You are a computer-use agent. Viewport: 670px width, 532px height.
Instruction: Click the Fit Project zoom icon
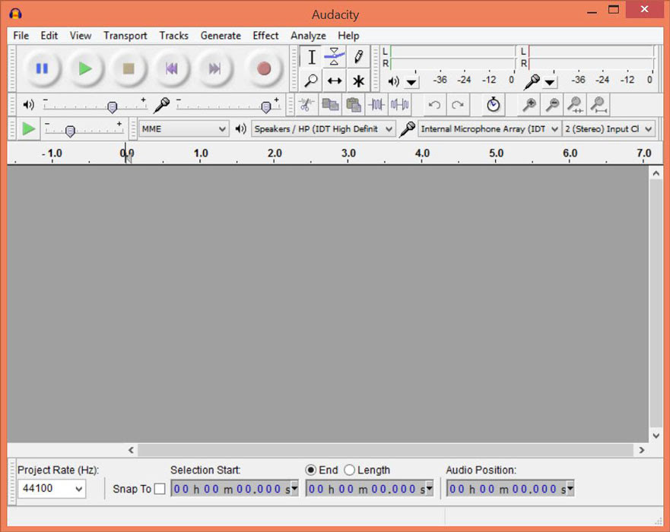point(599,105)
